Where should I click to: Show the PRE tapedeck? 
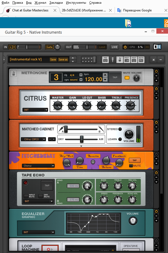[x=105, y=60]
